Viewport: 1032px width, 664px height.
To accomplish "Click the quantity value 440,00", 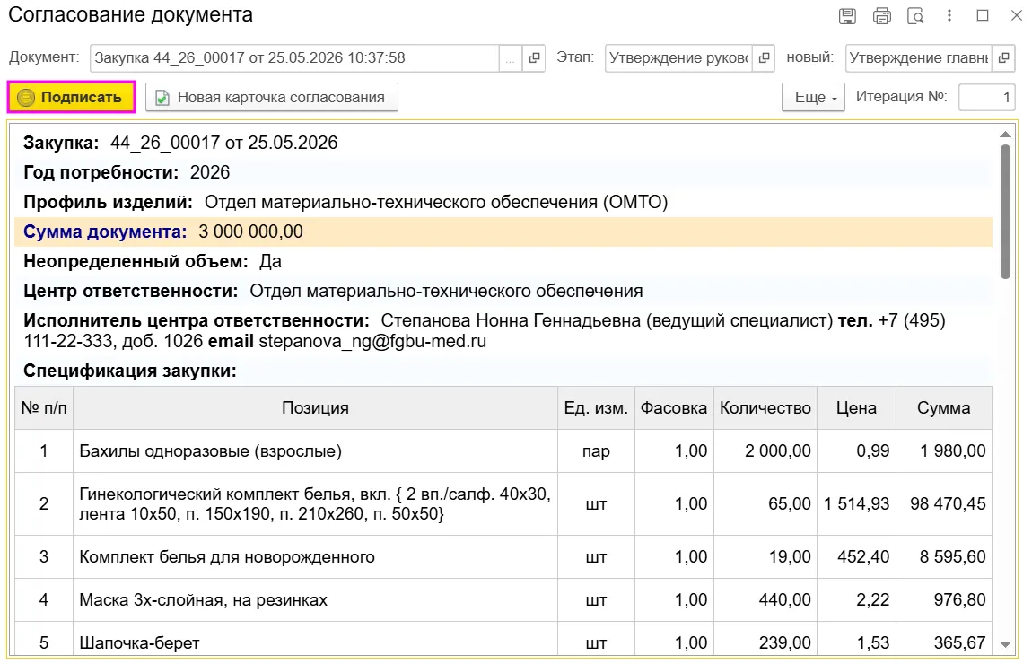I will pos(784,599).
